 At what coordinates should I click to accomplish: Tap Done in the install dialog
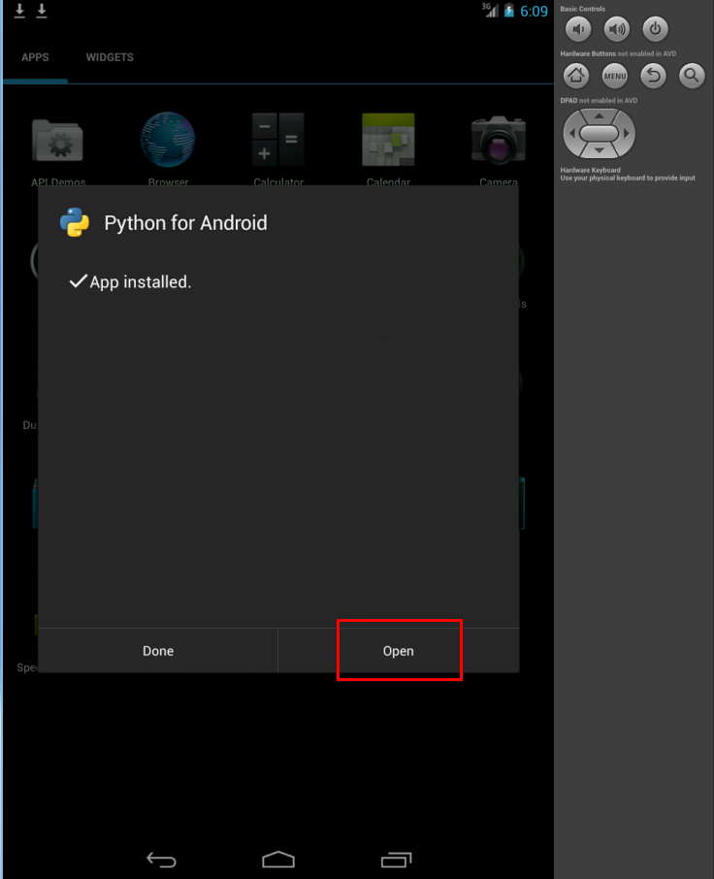point(158,651)
